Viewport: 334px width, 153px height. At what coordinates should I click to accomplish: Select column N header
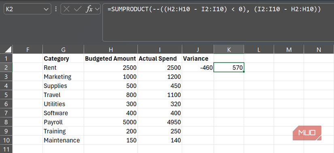[x=319, y=50]
